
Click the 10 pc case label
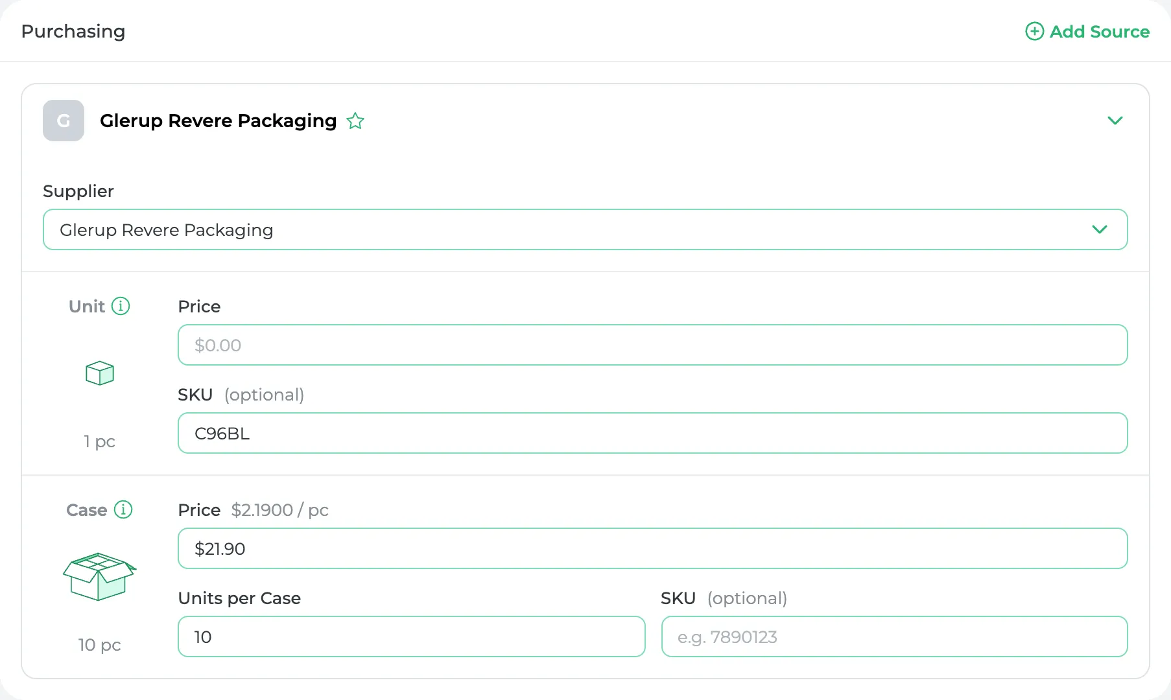tap(100, 645)
